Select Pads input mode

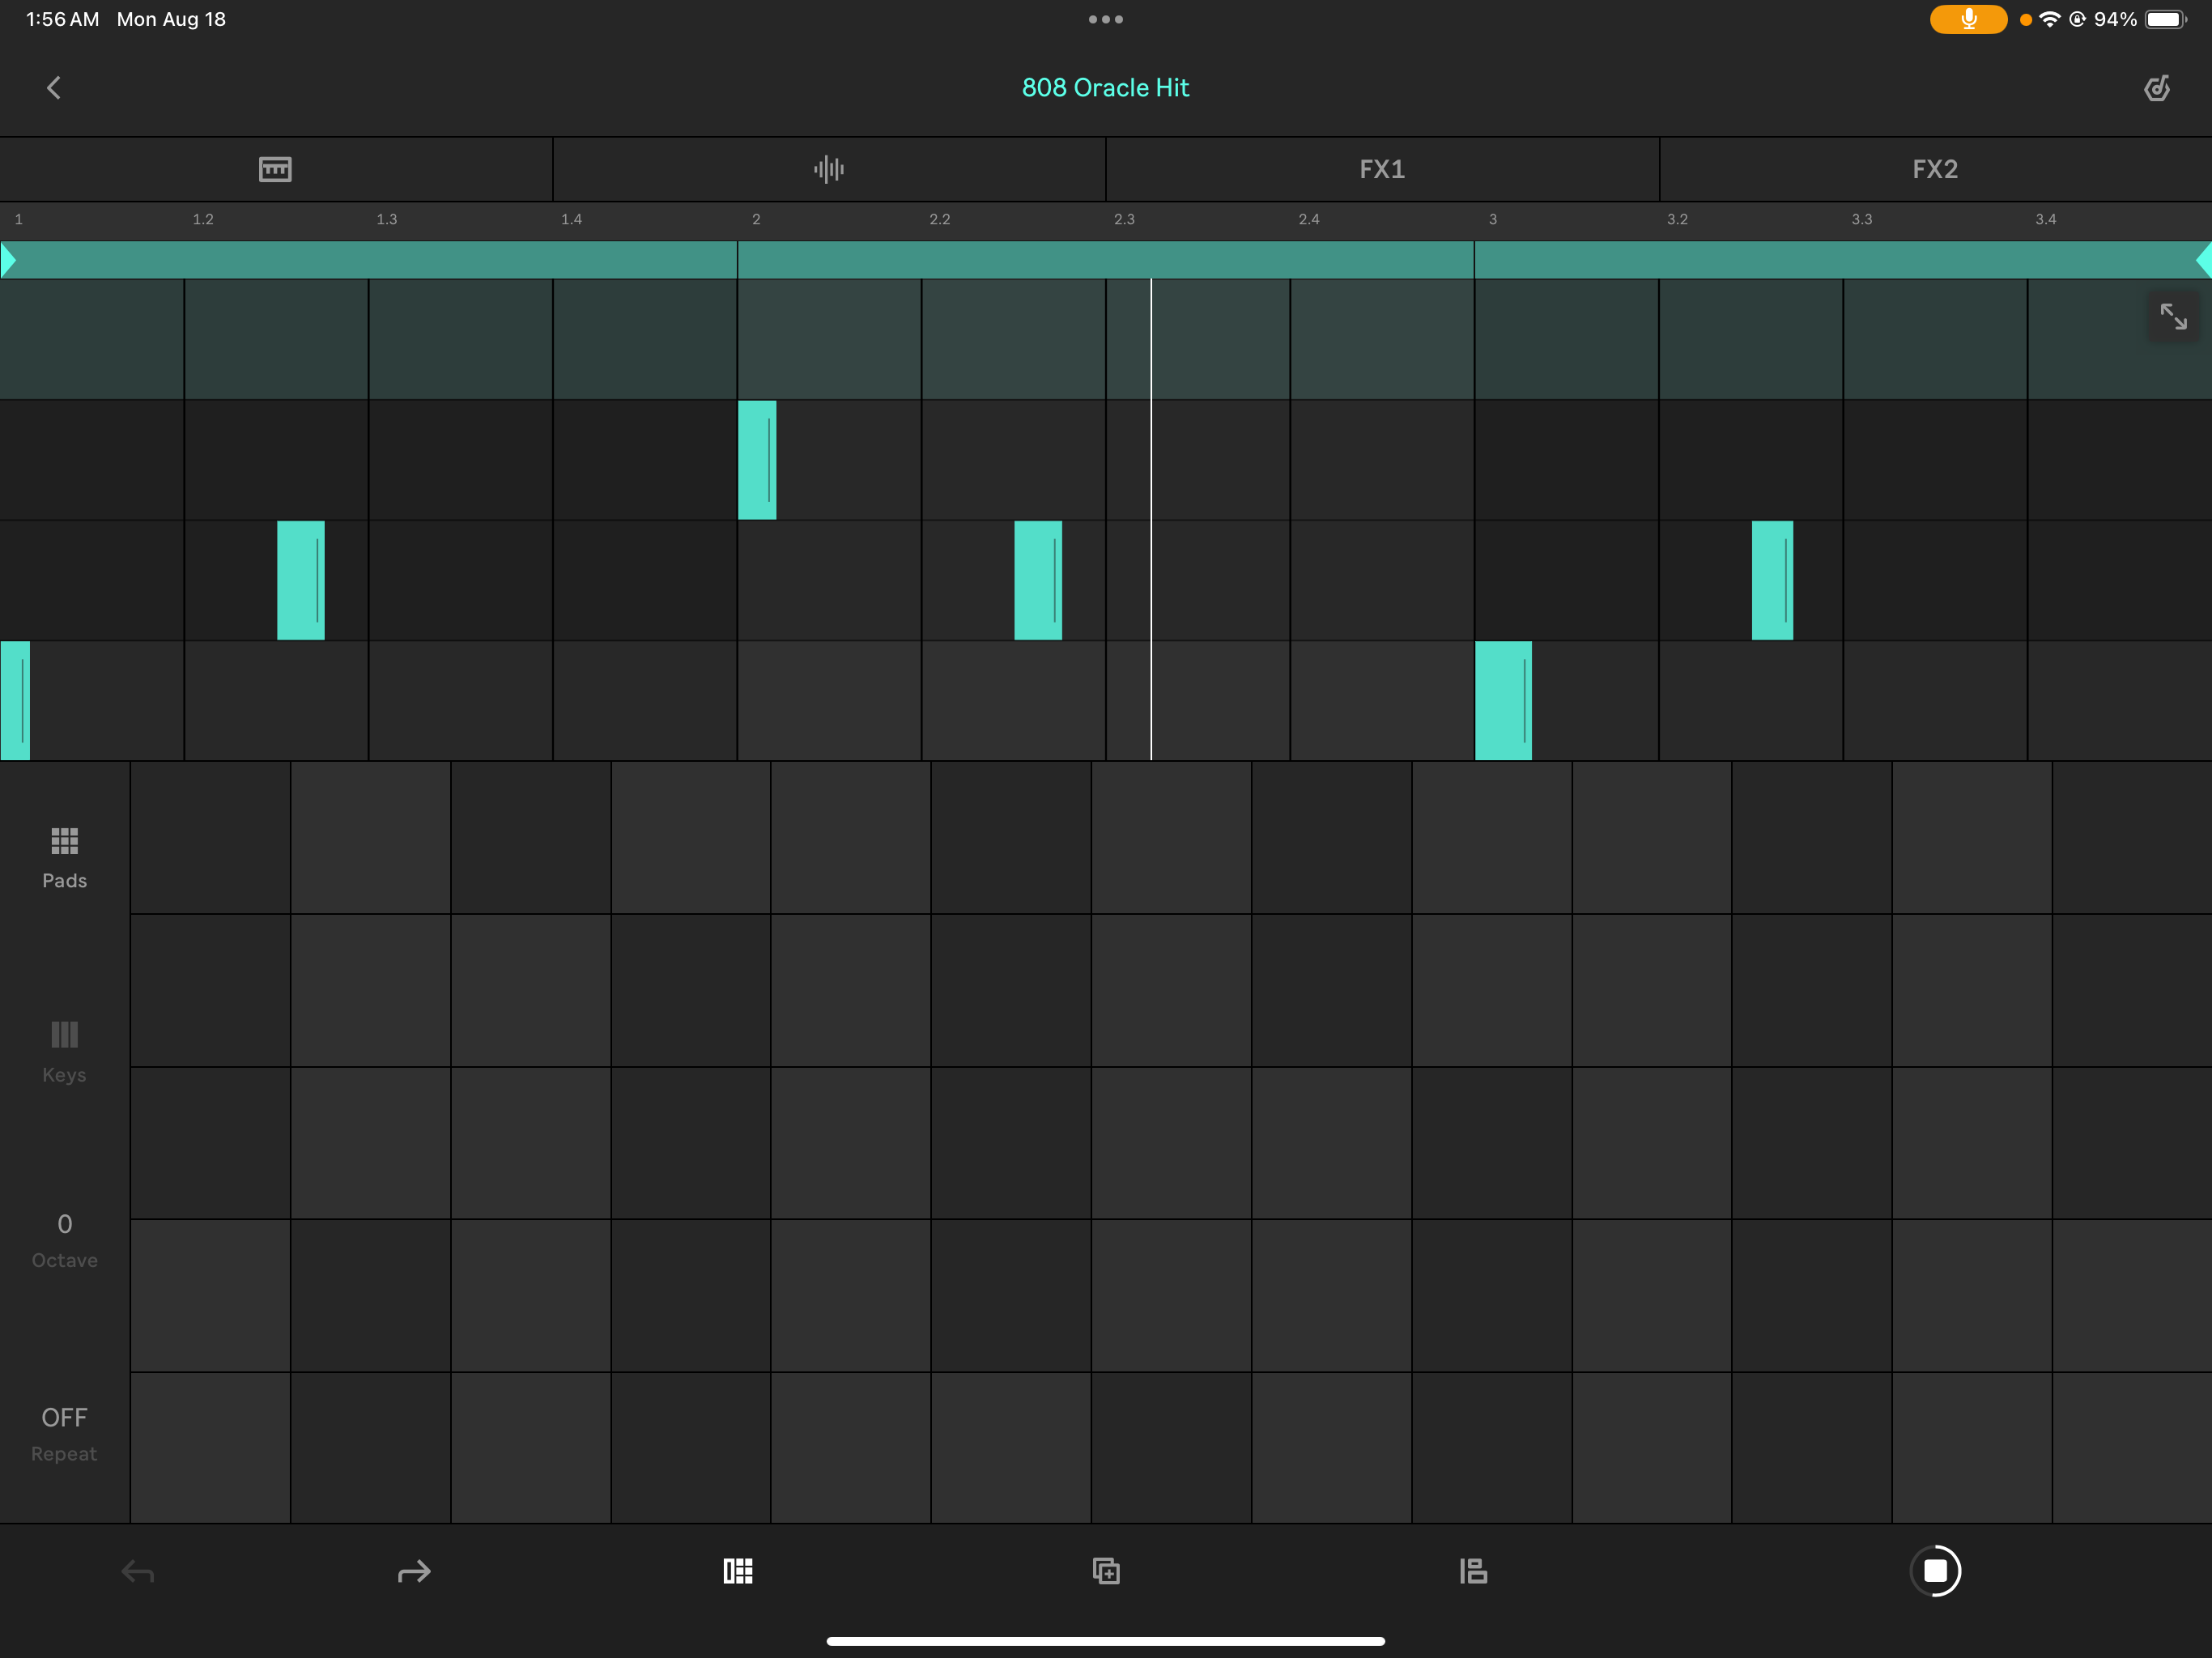point(64,857)
